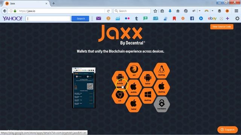Open the green question Yahoo Answers icon
Image resolution: width=241 pixels, height=135 pixels.
[145, 18]
